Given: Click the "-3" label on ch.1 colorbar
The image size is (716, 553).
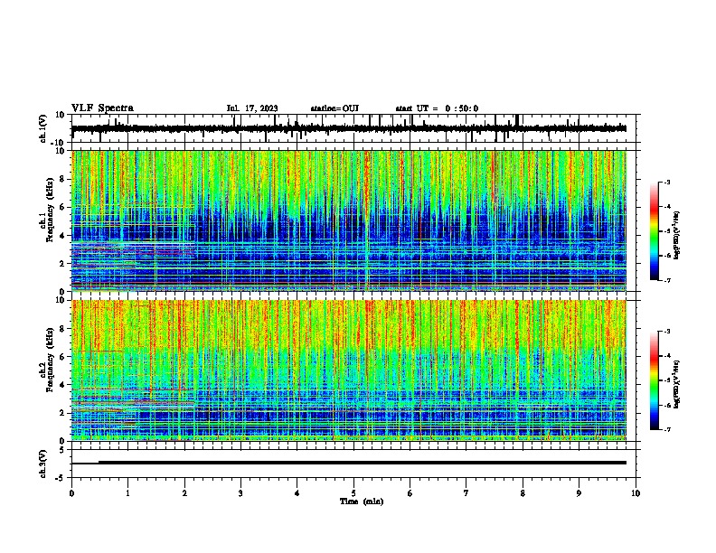Looking at the screenshot, I should click(667, 182).
